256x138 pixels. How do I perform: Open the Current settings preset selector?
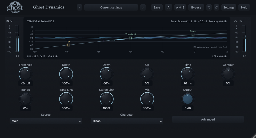pyautogui.click(x=111, y=7)
